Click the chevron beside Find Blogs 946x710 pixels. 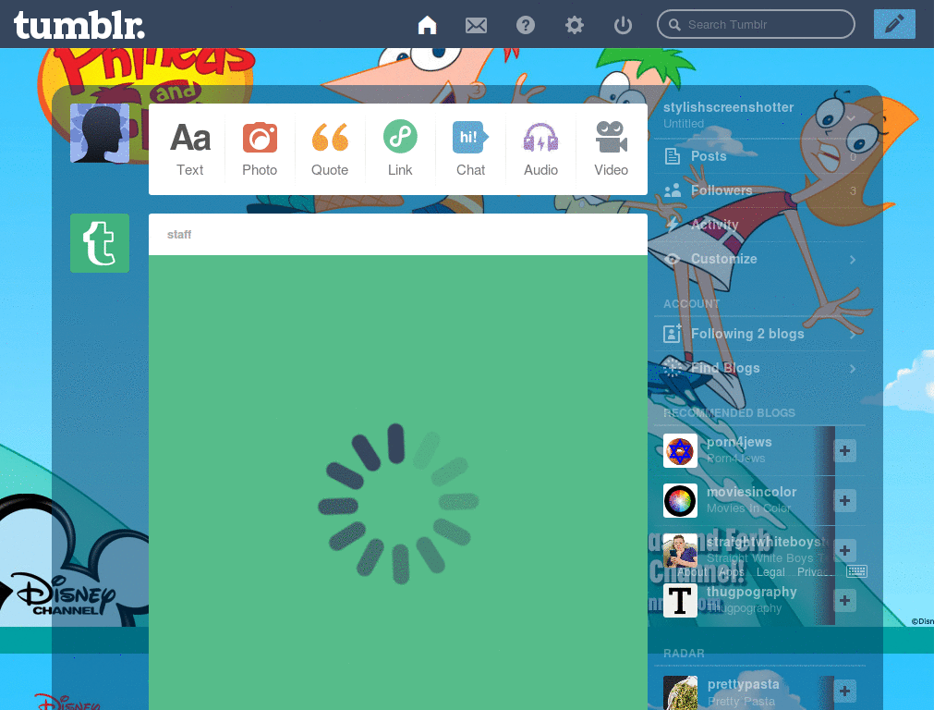tap(853, 368)
